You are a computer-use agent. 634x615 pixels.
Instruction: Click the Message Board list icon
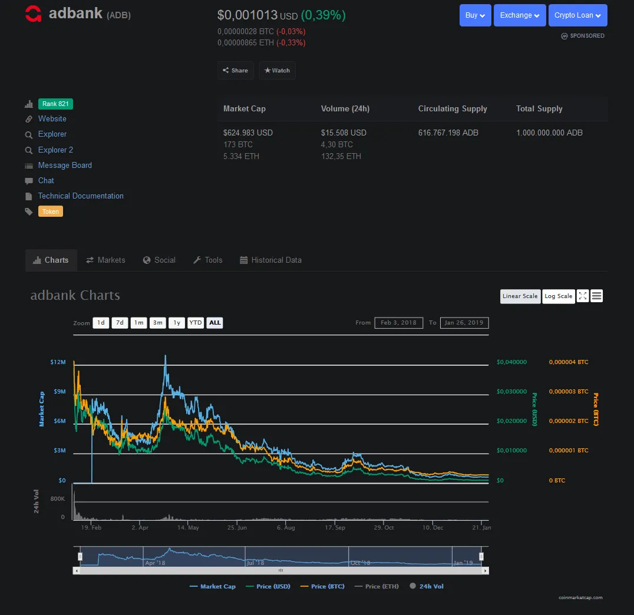[29, 166]
